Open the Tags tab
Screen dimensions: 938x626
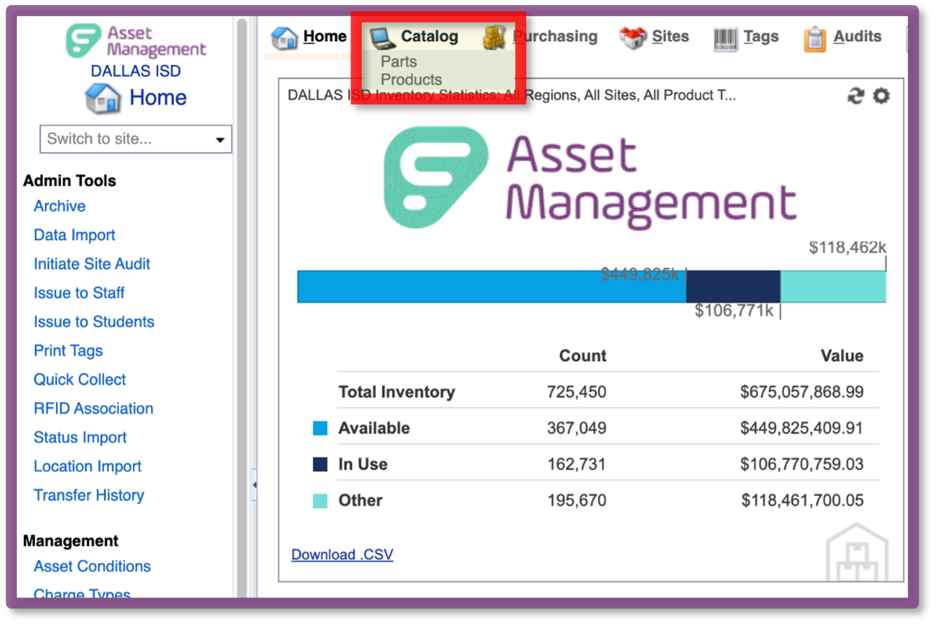(x=761, y=36)
